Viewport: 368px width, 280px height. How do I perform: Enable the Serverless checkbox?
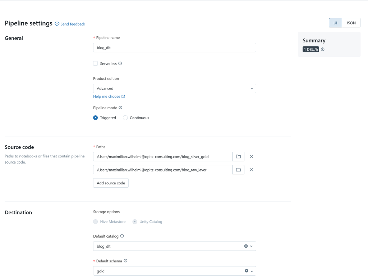(x=96, y=64)
